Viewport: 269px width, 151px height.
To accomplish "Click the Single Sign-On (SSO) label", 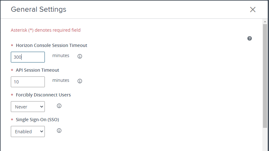I will point(37,120).
